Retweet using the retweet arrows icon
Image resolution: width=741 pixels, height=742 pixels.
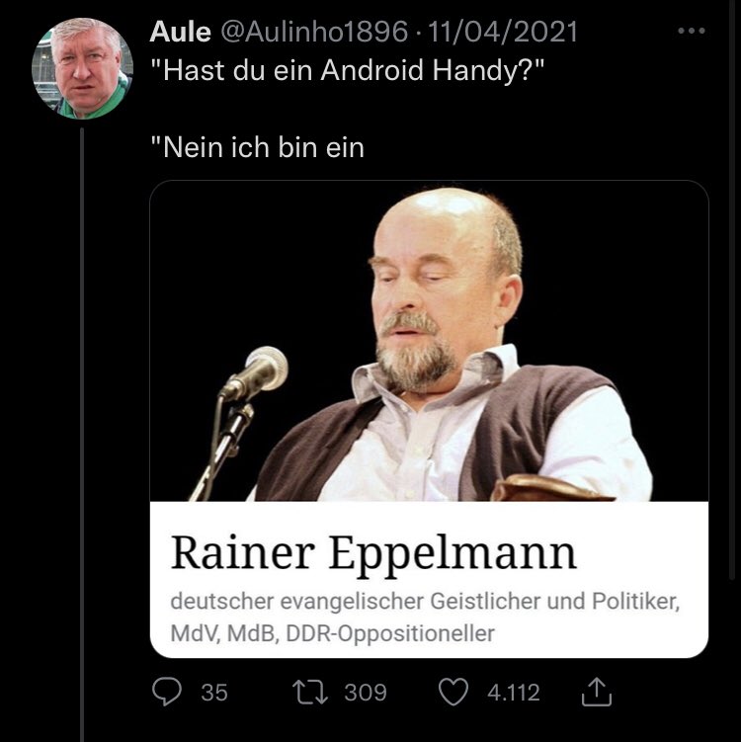pyautogui.click(x=310, y=692)
